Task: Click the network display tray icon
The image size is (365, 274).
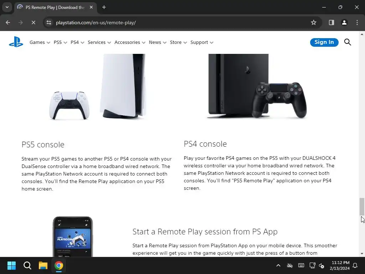Action: (x=312, y=265)
